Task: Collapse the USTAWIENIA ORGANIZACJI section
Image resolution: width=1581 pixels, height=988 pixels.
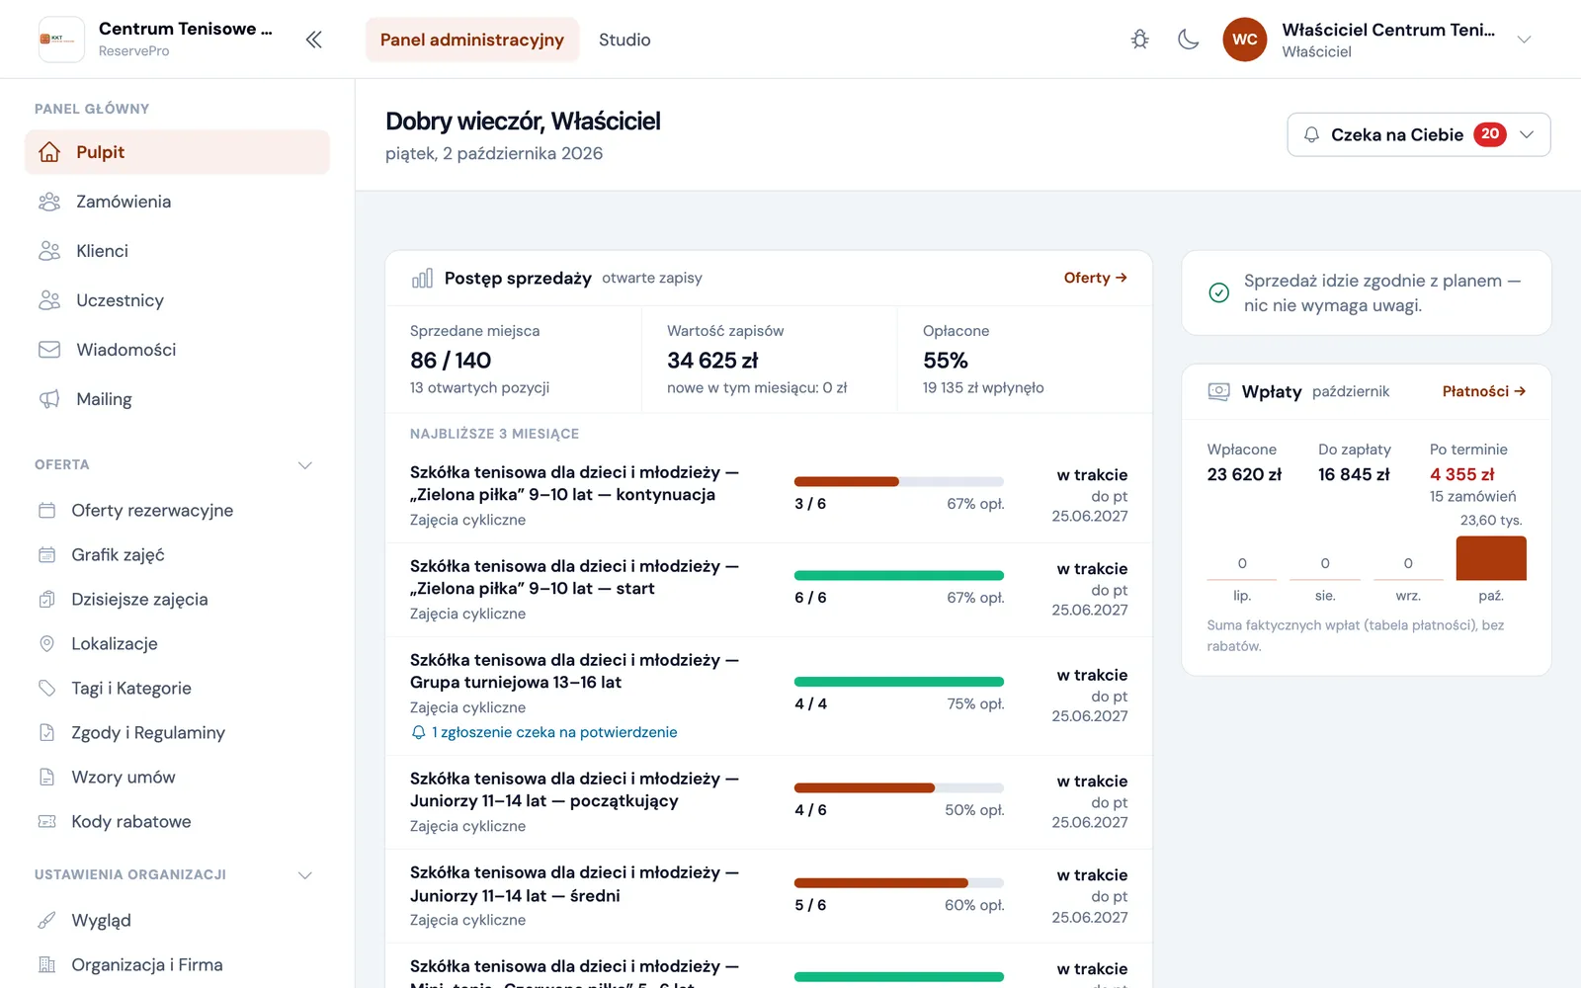Action: pos(305,875)
